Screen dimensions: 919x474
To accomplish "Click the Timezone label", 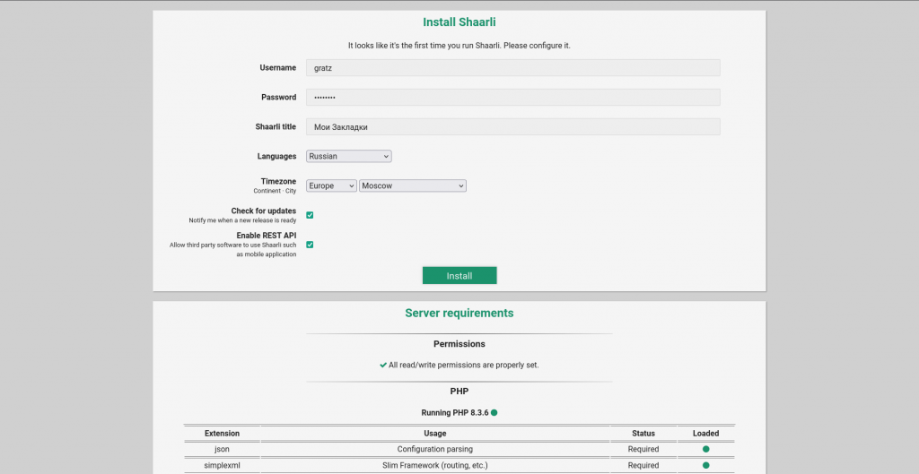I will [278, 181].
